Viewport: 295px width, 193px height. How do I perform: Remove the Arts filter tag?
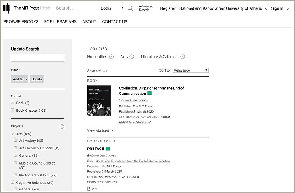pyautogui.click(x=132, y=57)
